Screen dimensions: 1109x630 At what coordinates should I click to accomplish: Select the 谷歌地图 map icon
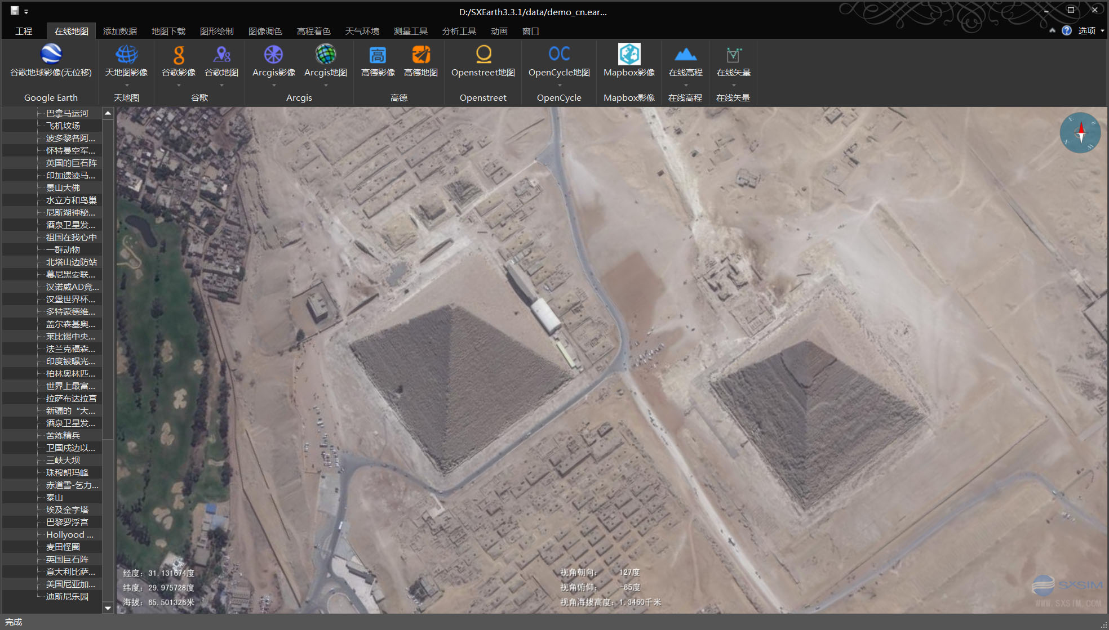click(x=221, y=60)
